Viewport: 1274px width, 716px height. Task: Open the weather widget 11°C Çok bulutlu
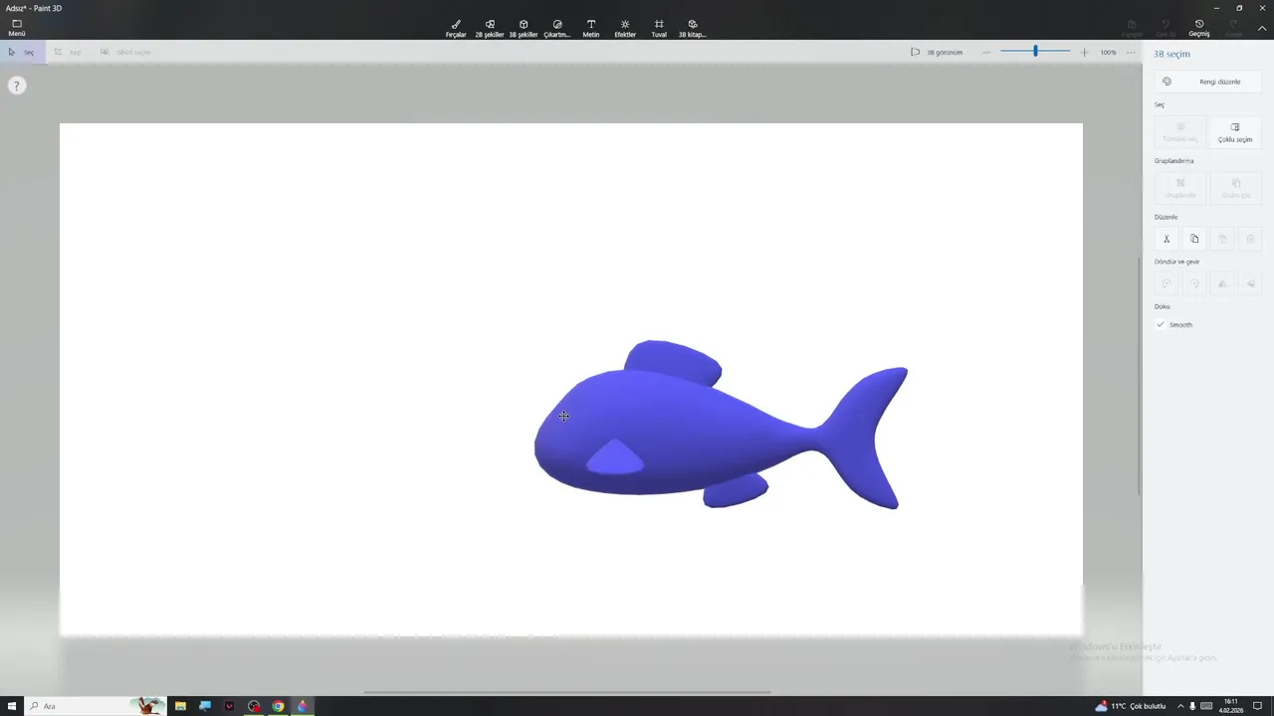[1131, 706]
